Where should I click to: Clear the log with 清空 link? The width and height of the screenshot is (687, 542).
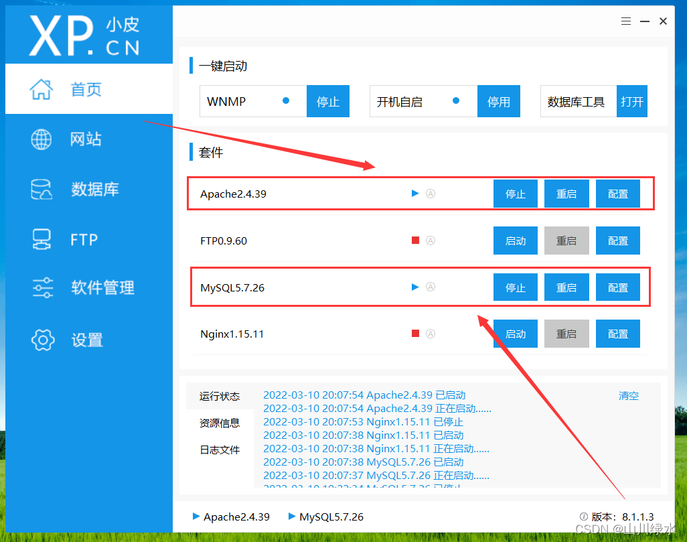[x=628, y=395]
